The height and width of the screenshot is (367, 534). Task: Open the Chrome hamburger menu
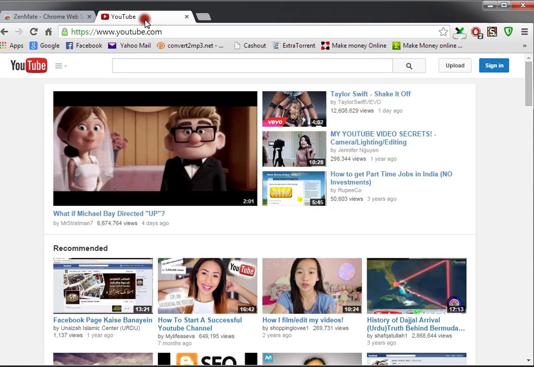coord(524,32)
